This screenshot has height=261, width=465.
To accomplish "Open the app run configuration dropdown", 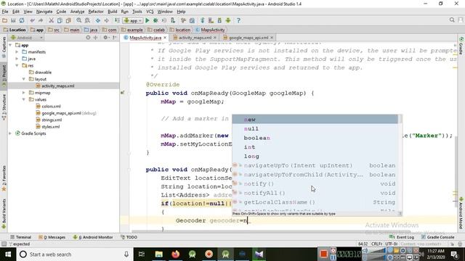I will (x=133, y=21).
